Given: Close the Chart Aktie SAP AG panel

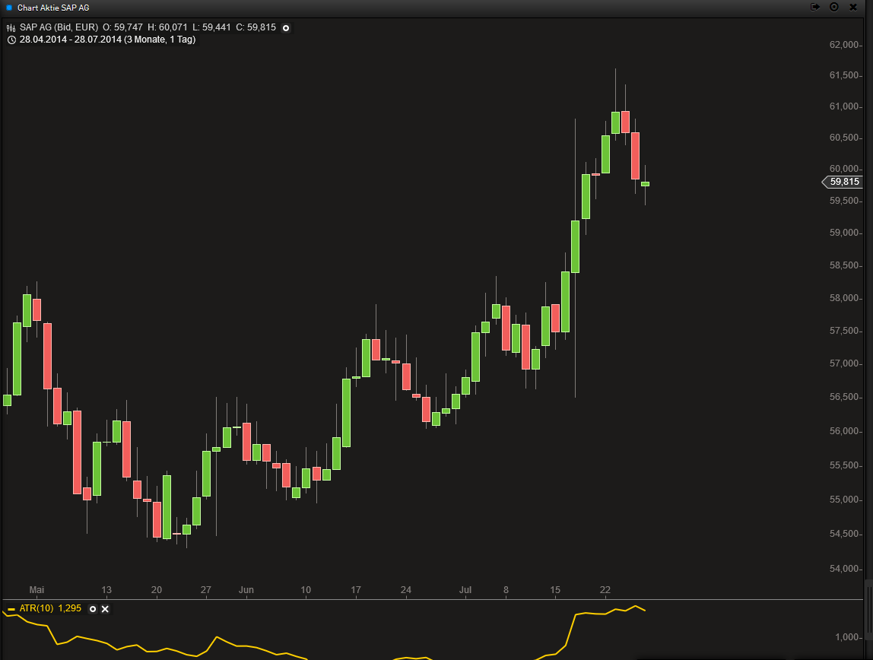Looking at the screenshot, I should pyautogui.click(x=853, y=7).
